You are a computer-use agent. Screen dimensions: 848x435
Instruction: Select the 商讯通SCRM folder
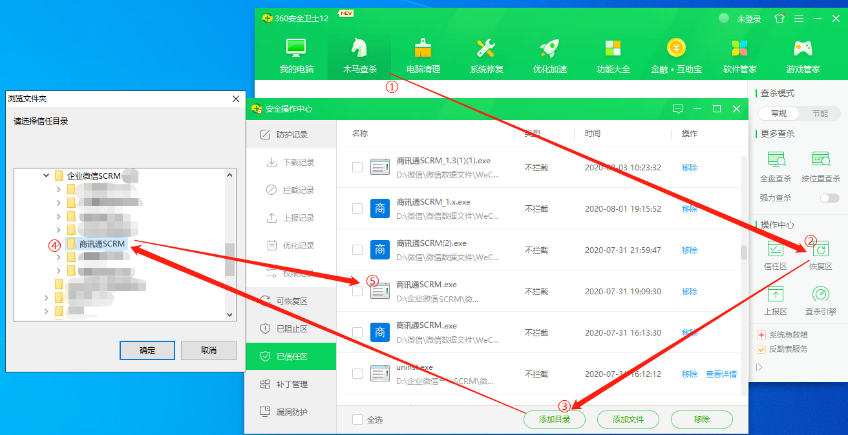(x=102, y=244)
